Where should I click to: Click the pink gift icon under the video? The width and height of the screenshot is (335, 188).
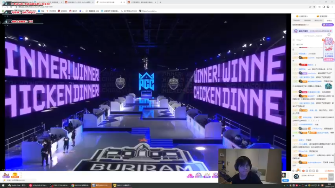point(190,175)
